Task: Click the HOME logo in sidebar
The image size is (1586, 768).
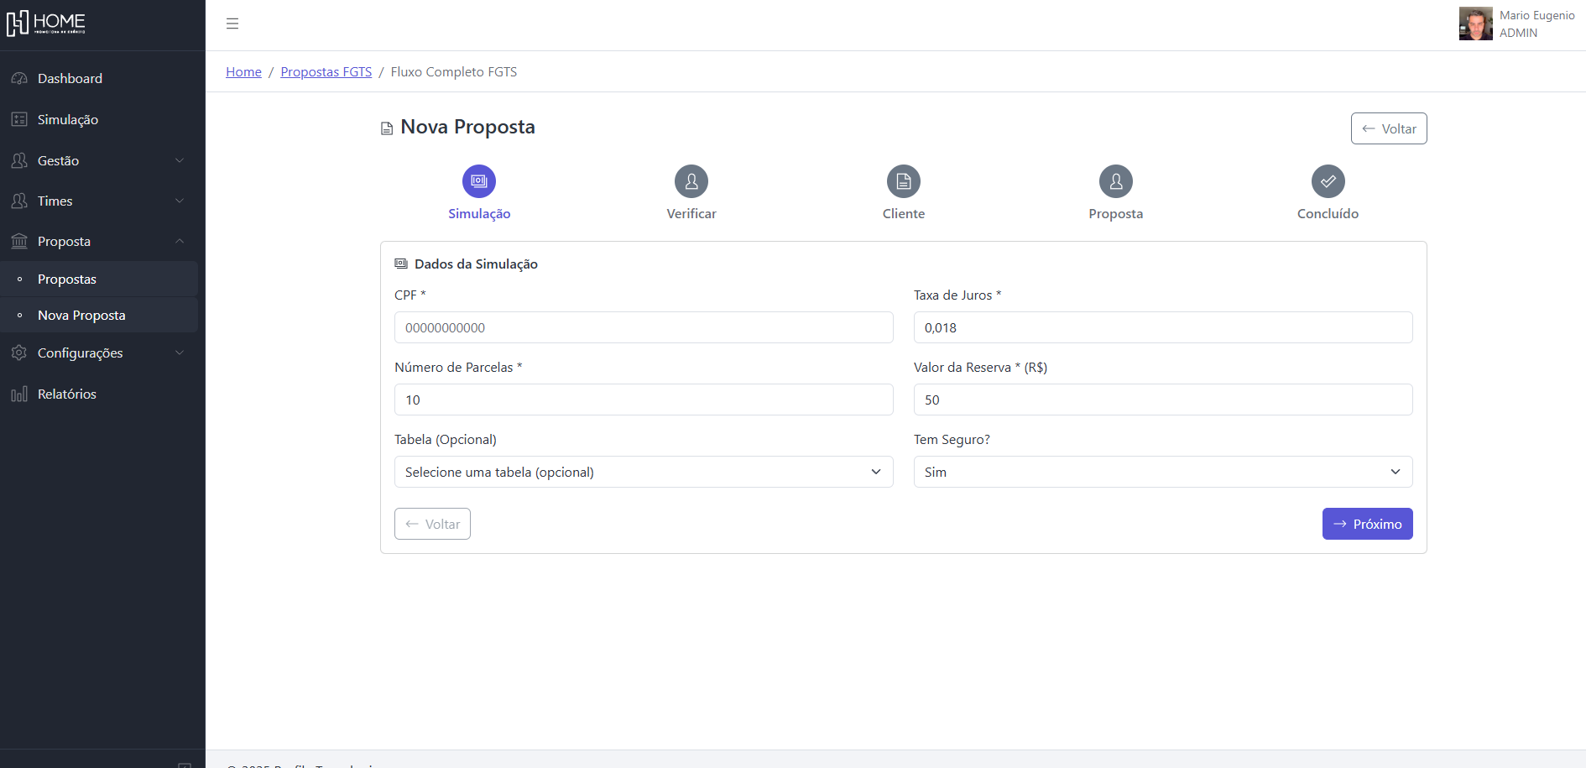Action: pos(47,24)
